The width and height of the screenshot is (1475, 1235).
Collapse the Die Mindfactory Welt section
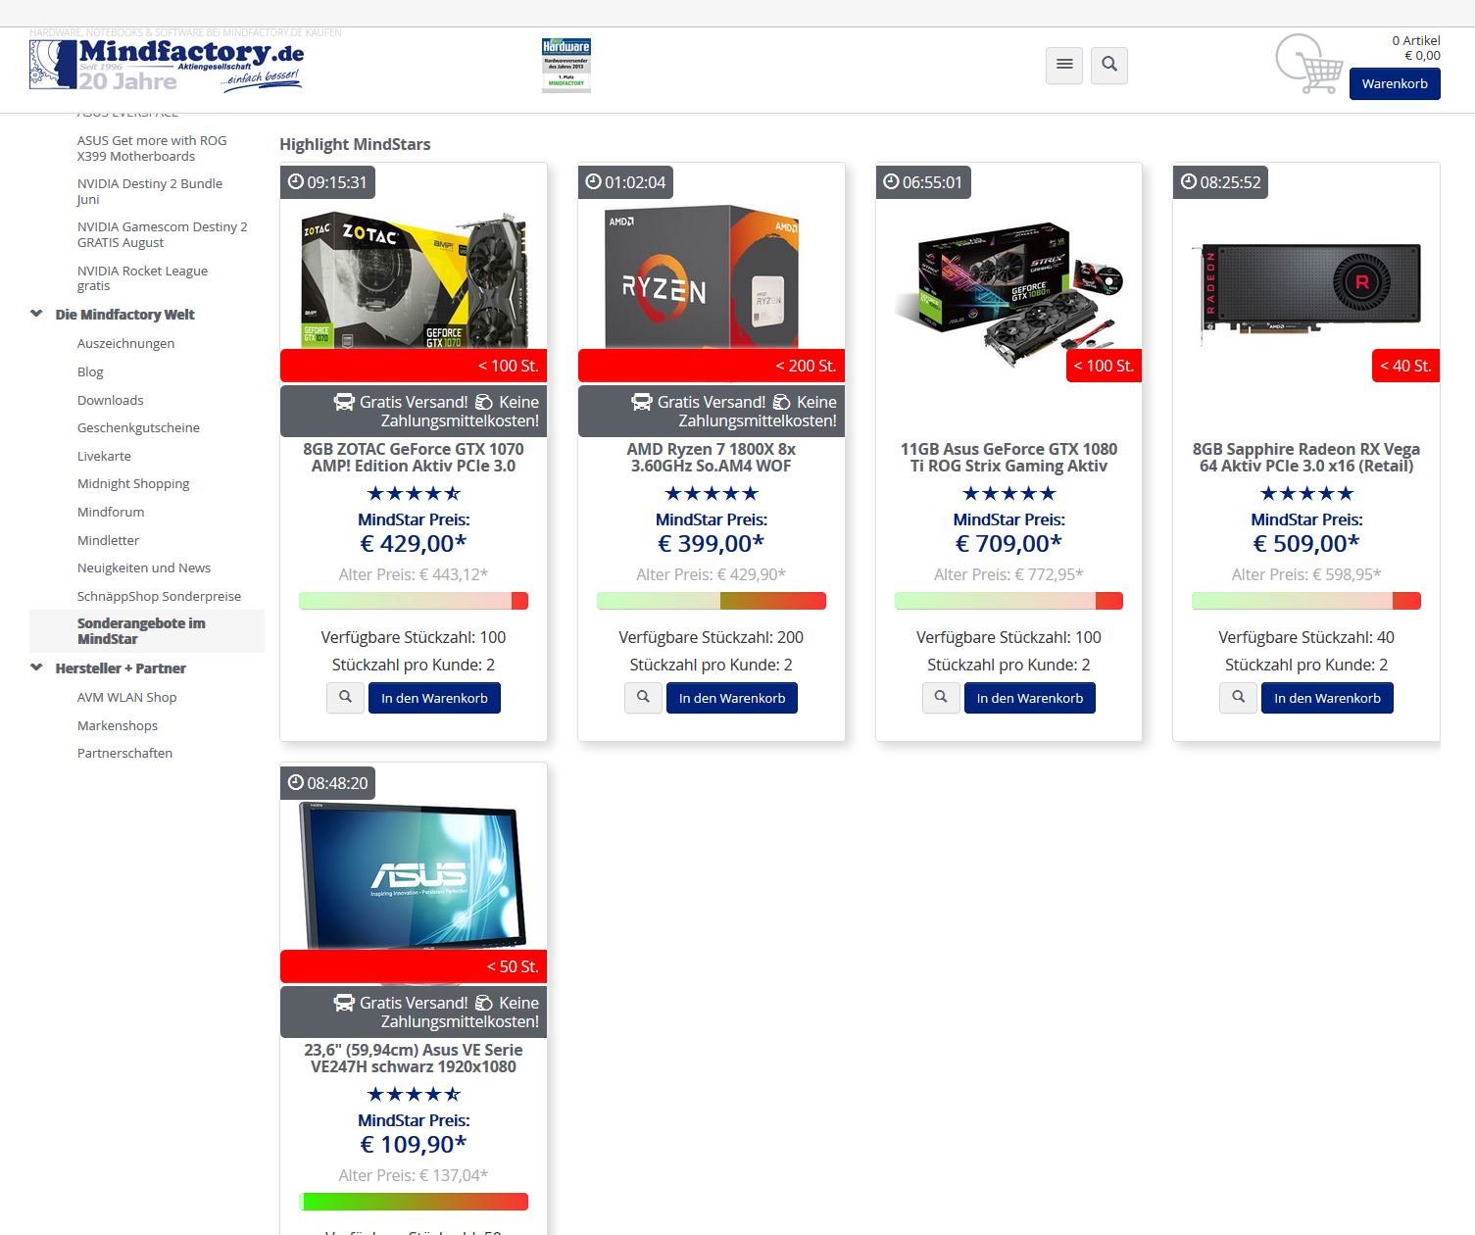tap(37, 315)
